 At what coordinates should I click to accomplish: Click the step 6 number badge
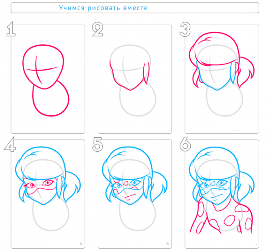(185, 144)
